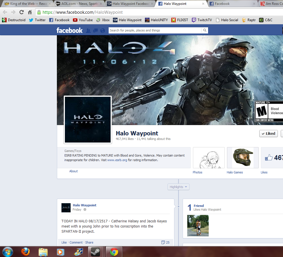Switch to Jim Ross tab

coord(271,4)
